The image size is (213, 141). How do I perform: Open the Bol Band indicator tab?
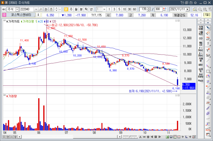pos(201,75)
